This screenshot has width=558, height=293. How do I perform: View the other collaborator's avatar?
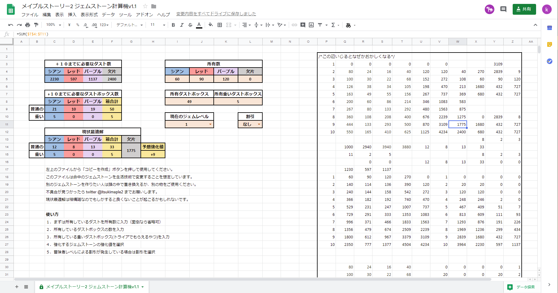pos(490,9)
